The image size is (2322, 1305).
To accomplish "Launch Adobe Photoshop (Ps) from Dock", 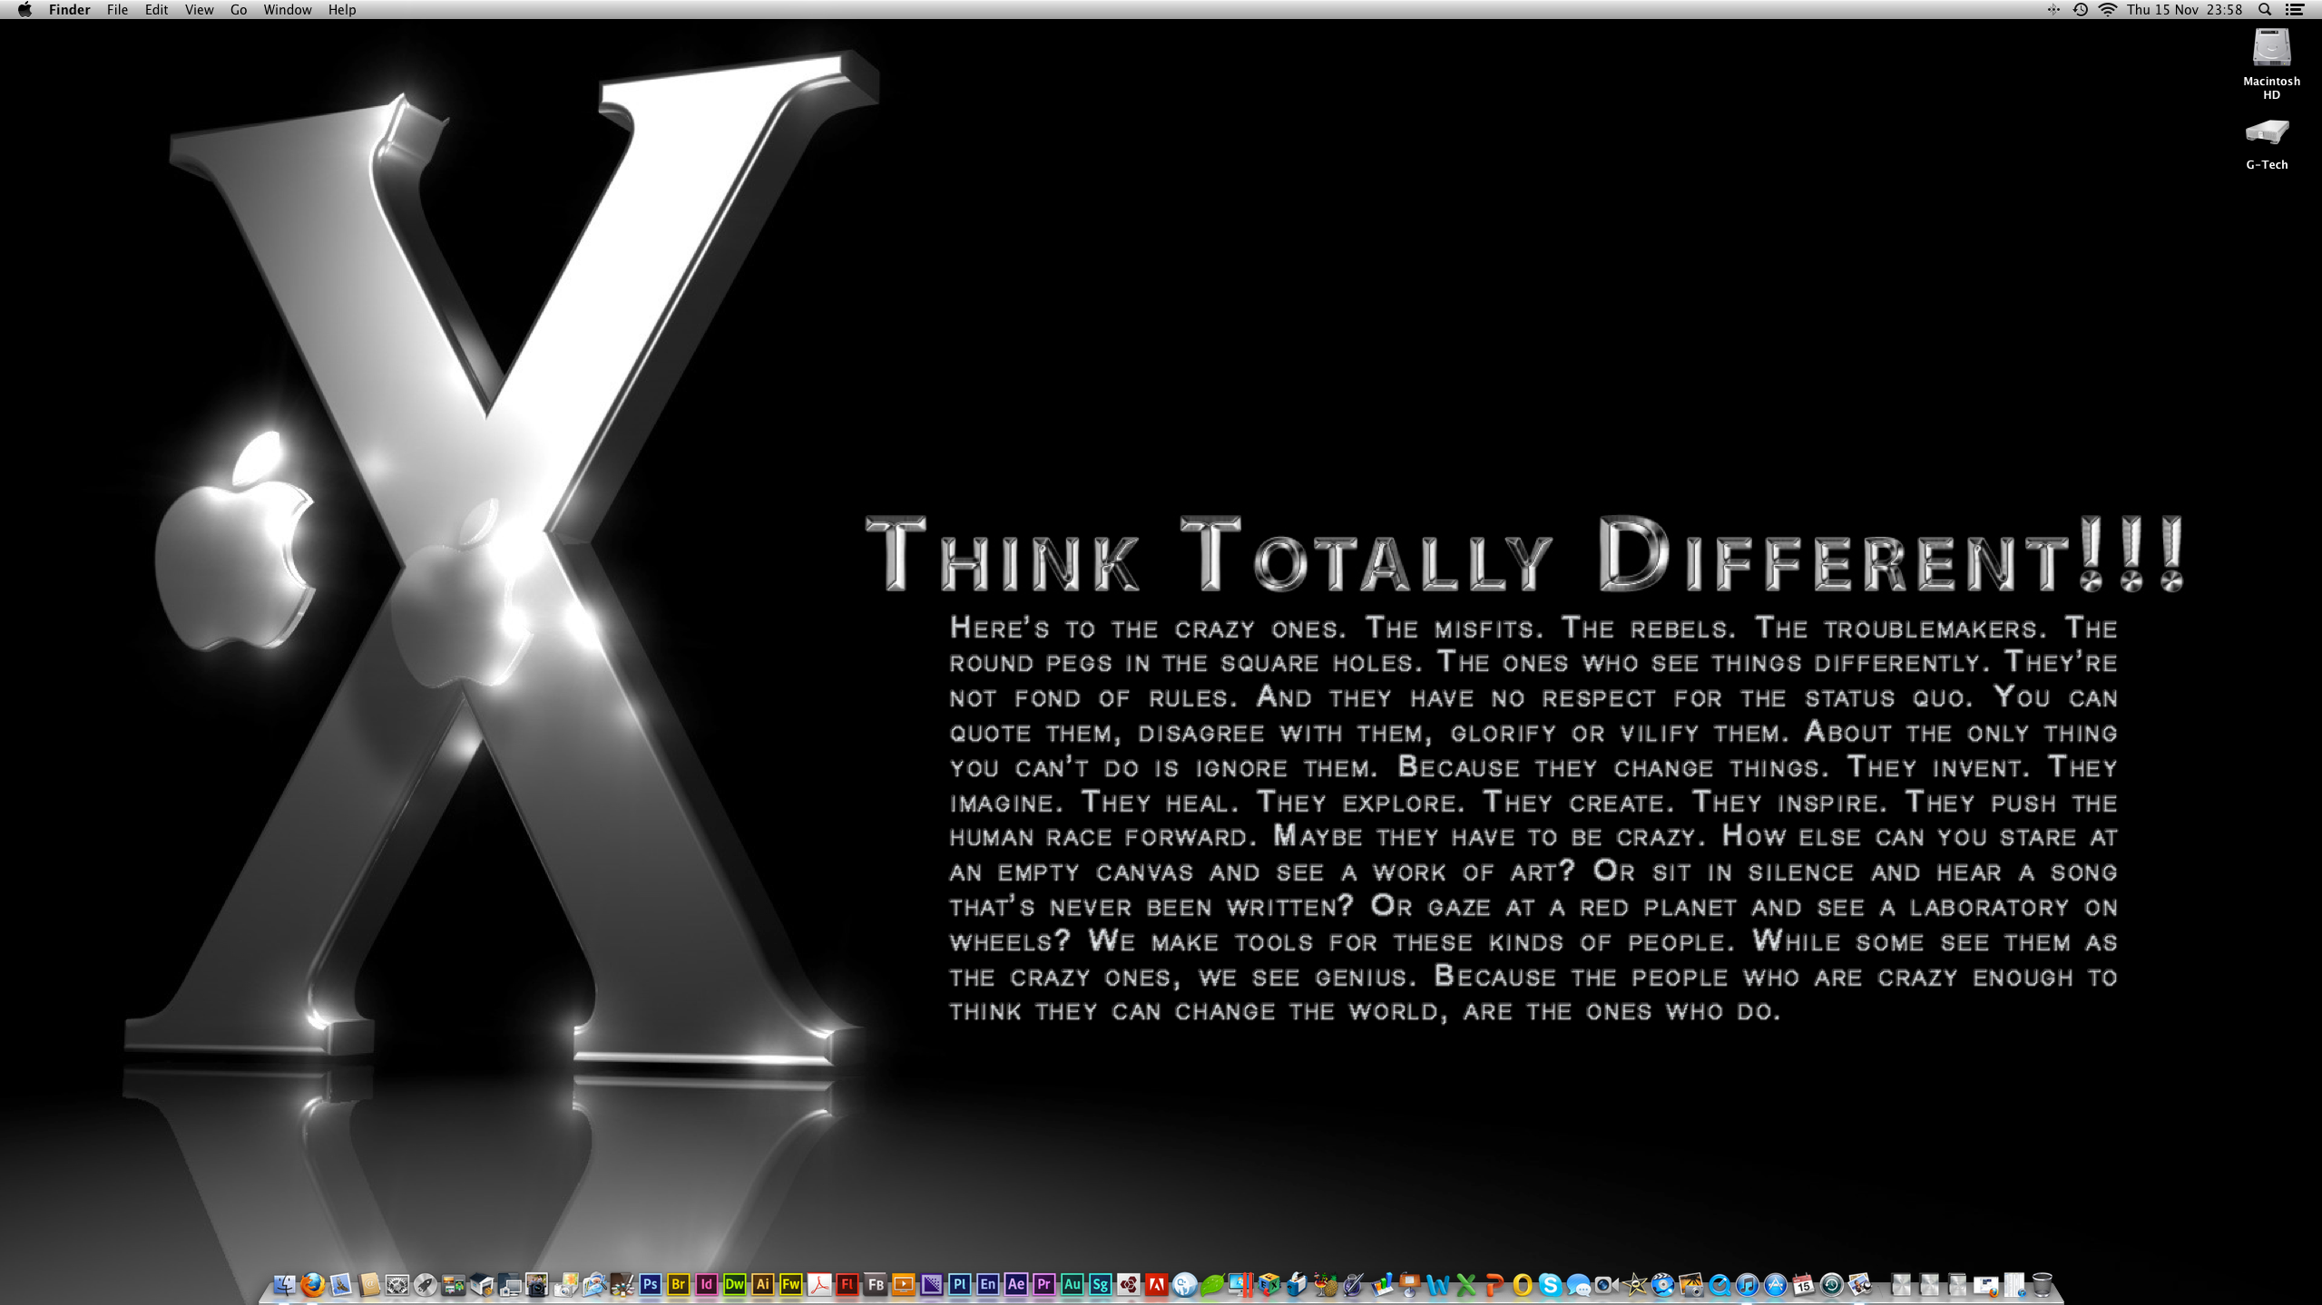I will point(650,1284).
